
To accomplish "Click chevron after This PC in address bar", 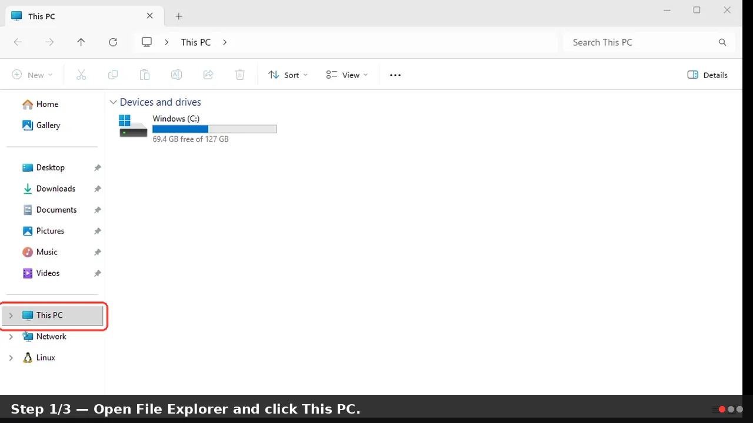I will pyautogui.click(x=225, y=42).
